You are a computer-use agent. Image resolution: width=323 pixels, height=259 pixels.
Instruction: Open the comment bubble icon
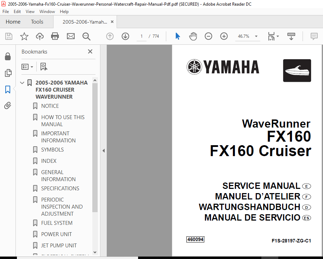click(314, 36)
